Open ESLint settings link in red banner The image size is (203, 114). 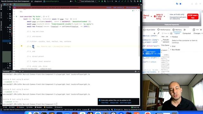(x=132, y=8)
